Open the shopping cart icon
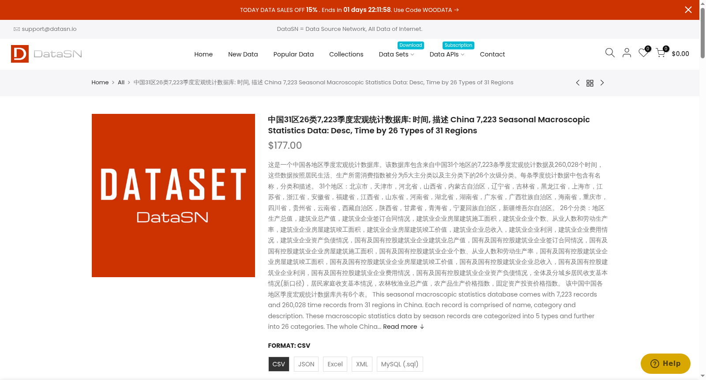The width and height of the screenshot is (706, 380). pyautogui.click(x=661, y=53)
